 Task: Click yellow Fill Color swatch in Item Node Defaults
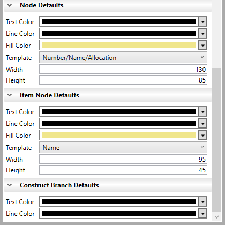119,135
